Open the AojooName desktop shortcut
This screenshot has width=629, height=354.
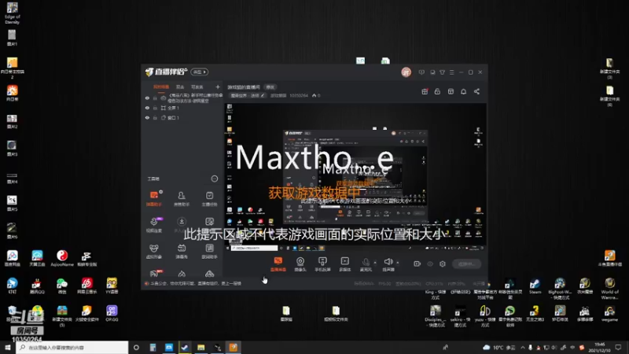(x=62, y=258)
